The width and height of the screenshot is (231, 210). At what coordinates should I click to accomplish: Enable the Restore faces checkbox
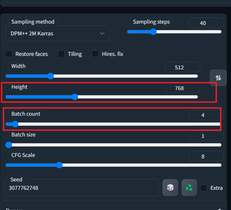(9, 54)
